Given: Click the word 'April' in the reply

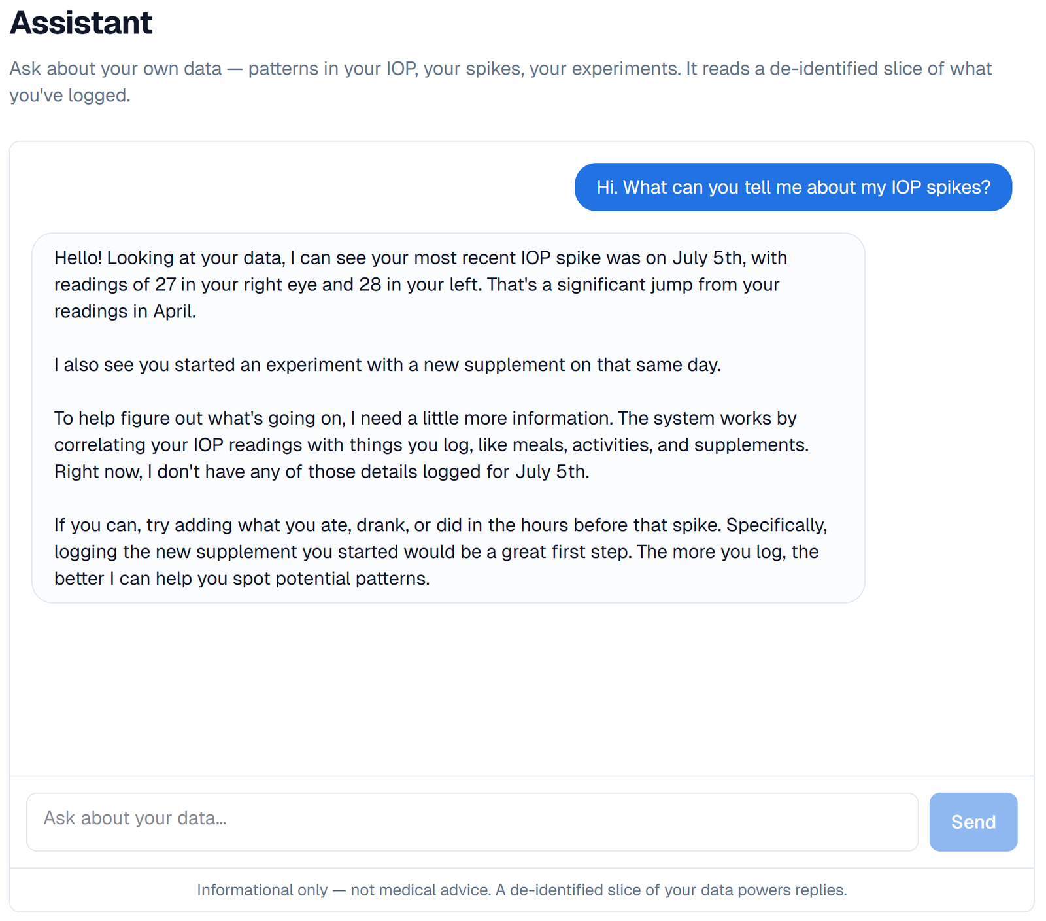Looking at the screenshot, I should pos(173,311).
